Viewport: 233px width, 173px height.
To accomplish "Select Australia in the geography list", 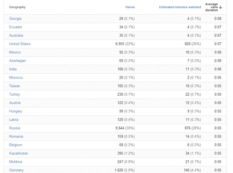I will [x=16, y=35].
